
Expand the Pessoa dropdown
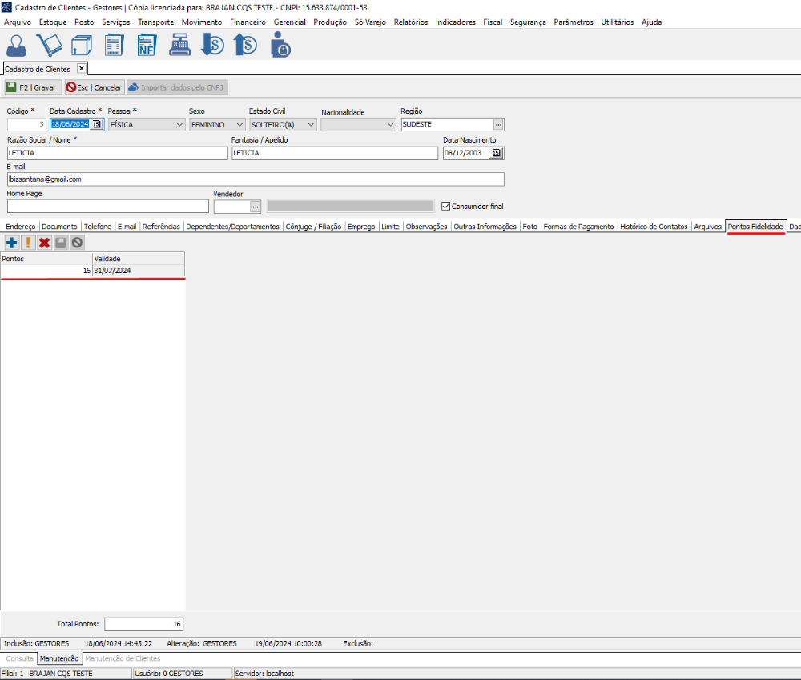tap(178, 125)
